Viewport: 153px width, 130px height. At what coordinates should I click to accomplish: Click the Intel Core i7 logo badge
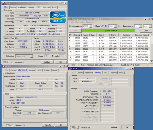click(58, 17)
